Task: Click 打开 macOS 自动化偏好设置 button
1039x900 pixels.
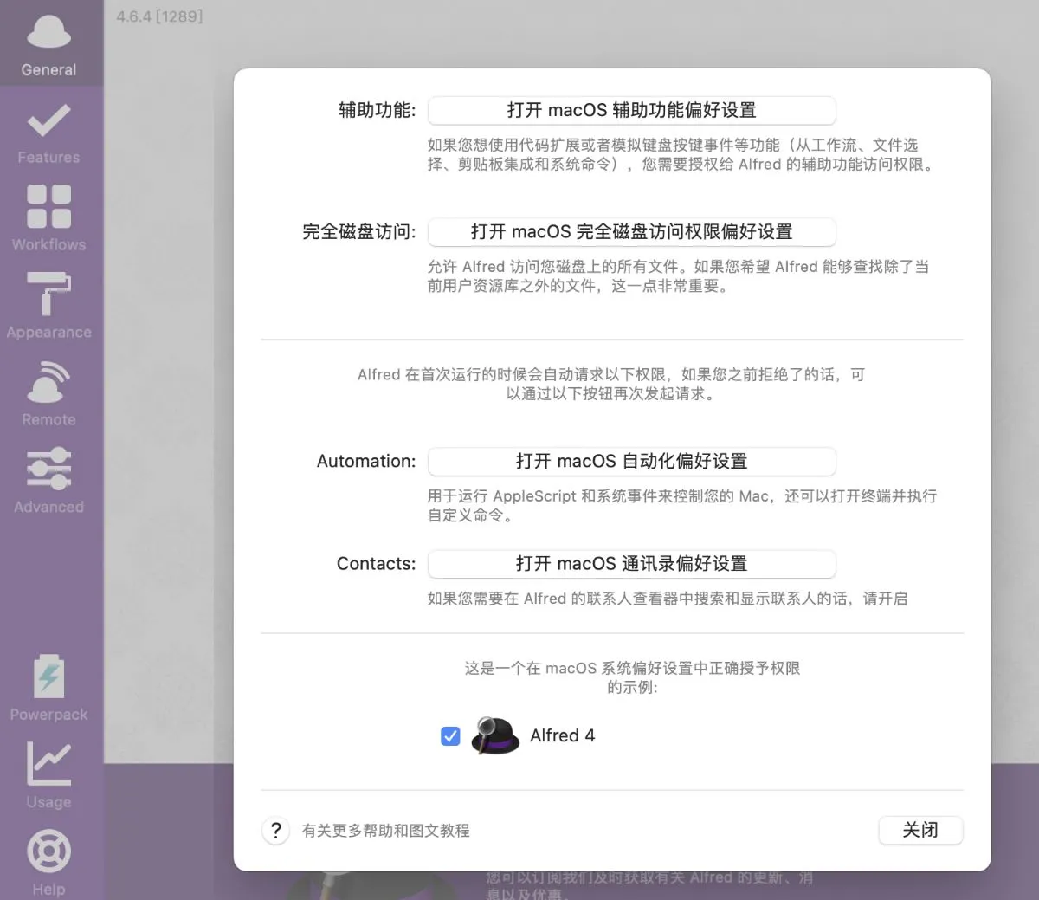Action: point(632,461)
